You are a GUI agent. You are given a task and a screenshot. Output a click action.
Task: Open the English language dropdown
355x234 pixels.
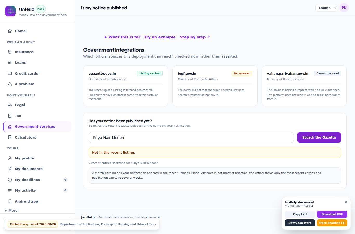tap(326, 8)
